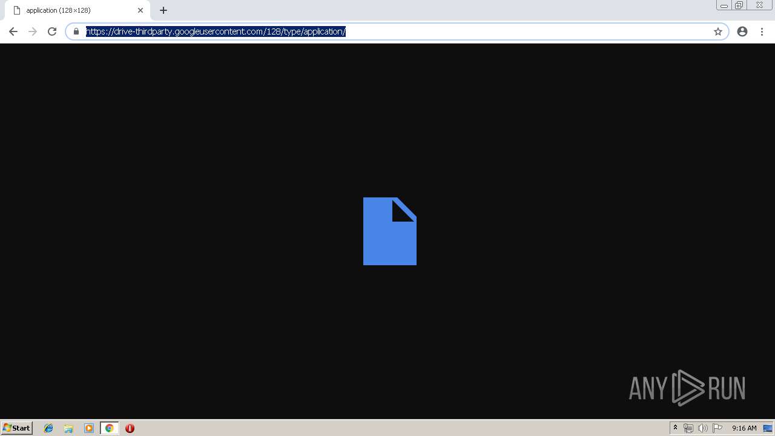
Task: Open the Chrome profile avatar icon
Action: pos(742,31)
